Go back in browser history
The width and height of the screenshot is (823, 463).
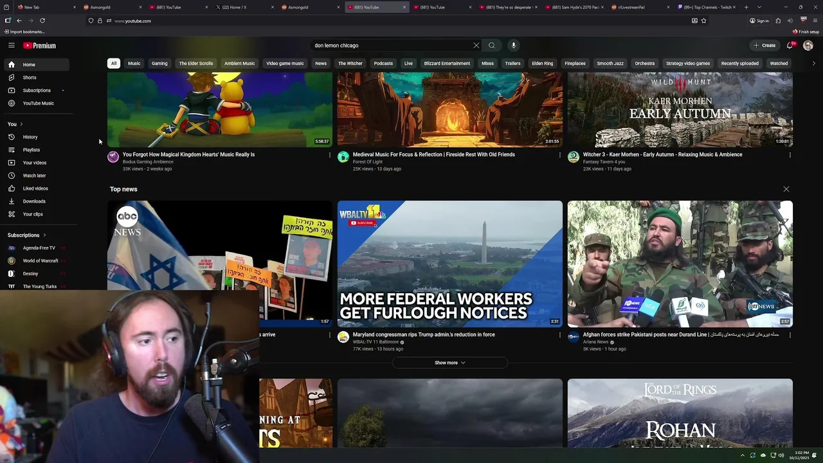coord(19,21)
